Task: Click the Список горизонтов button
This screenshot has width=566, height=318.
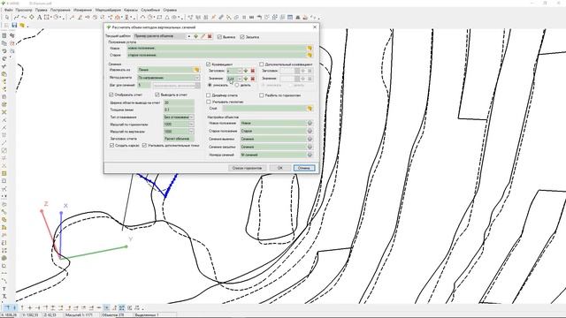Action: click(247, 168)
